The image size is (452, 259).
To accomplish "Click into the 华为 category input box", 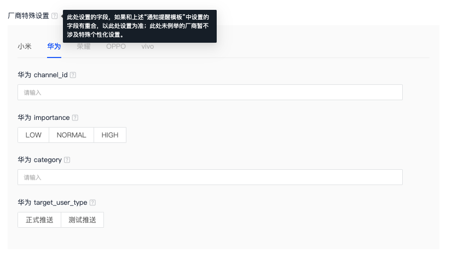I will tap(210, 177).
